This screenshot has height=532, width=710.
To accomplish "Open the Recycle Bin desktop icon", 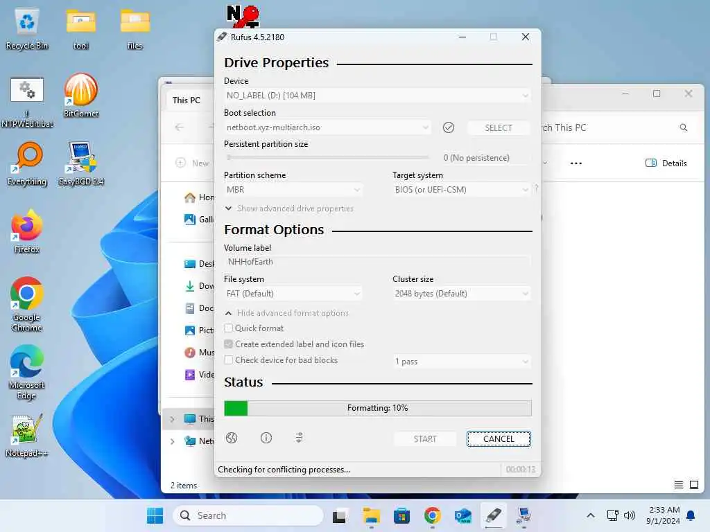I will pos(27,29).
